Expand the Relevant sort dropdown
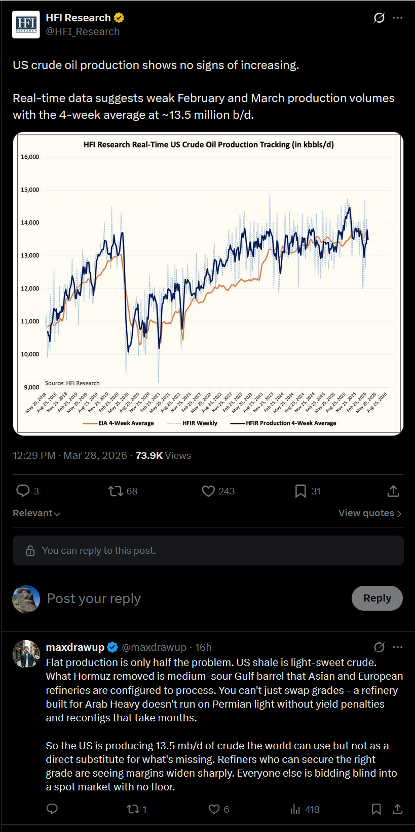The width and height of the screenshot is (415, 832). pos(36,513)
